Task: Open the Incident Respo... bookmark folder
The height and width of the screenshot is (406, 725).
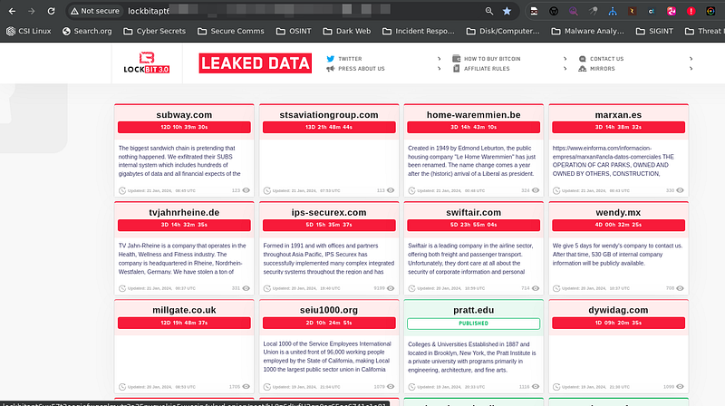Action: pos(419,31)
